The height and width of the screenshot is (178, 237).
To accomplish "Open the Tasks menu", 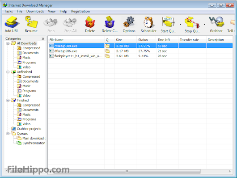I will [x=8, y=11].
